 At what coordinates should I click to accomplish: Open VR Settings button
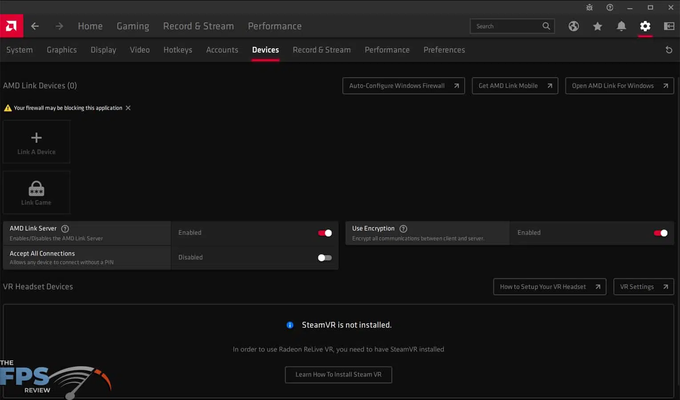pos(644,287)
